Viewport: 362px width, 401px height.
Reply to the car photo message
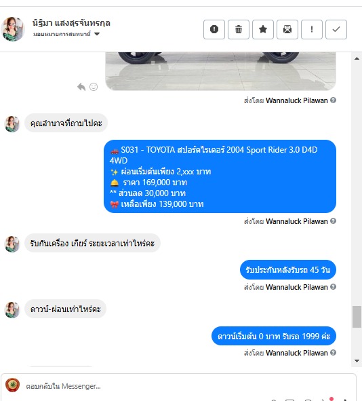[81, 87]
